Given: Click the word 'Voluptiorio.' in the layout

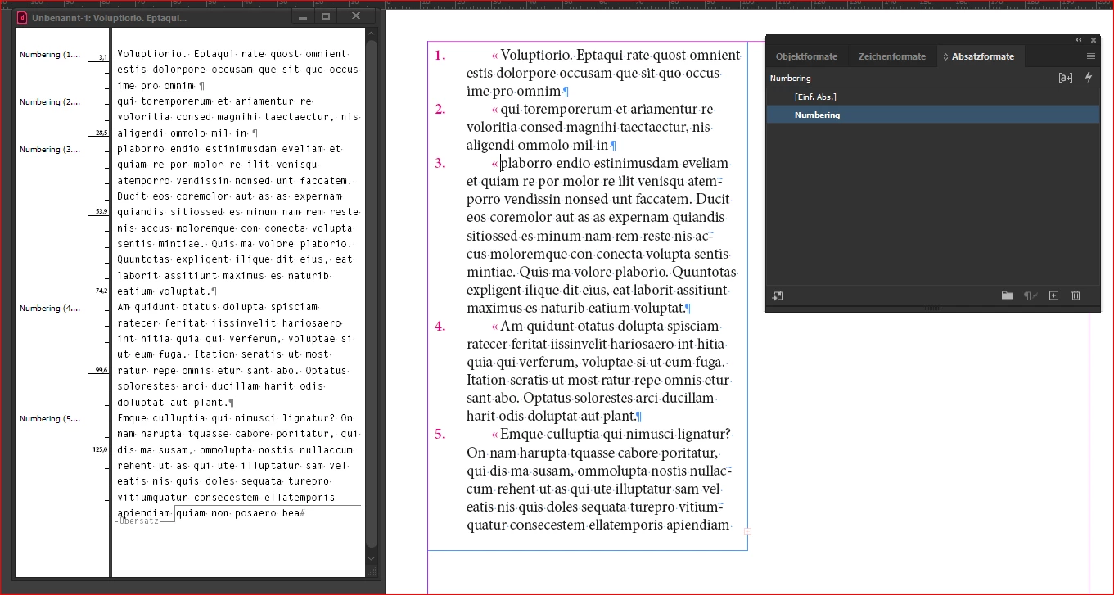Looking at the screenshot, I should (x=536, y=56).
